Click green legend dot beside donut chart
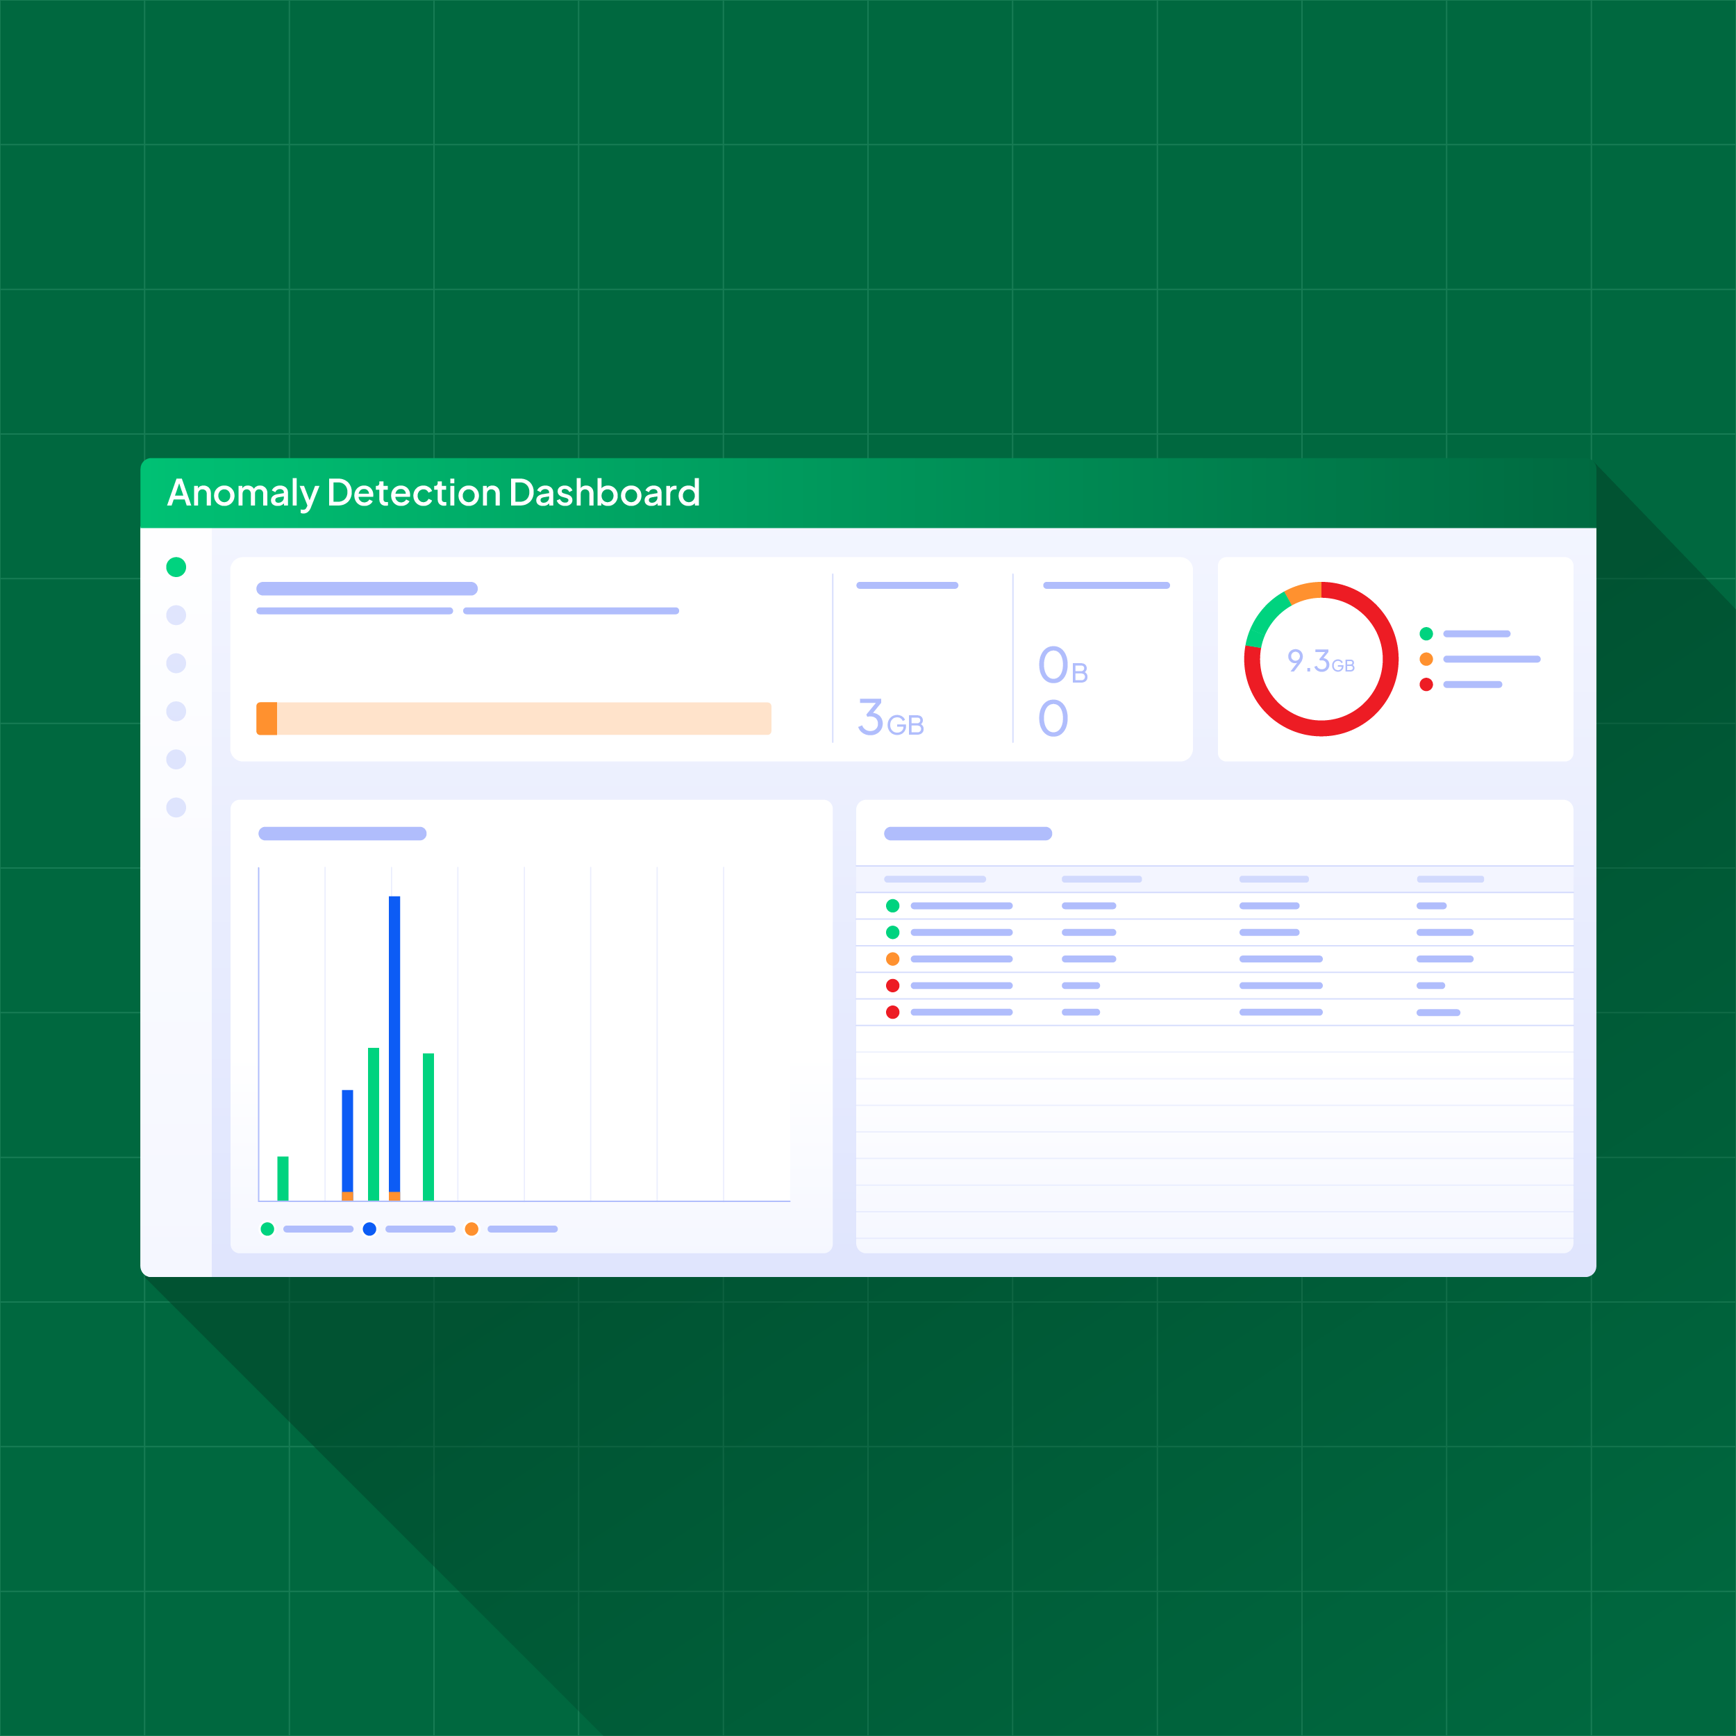Screen dimensions: 1736x1736 [x=1426, y=633]
